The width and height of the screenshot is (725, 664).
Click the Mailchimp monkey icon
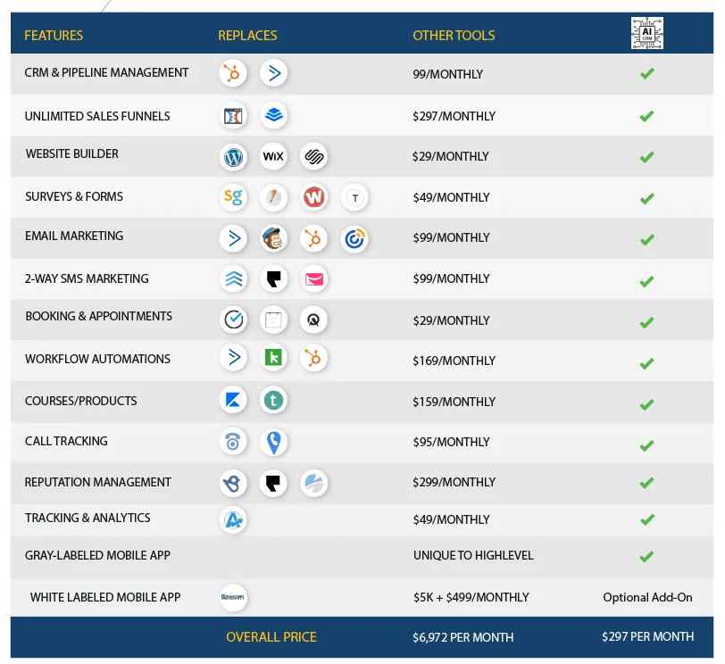click(x=273, y=238)
